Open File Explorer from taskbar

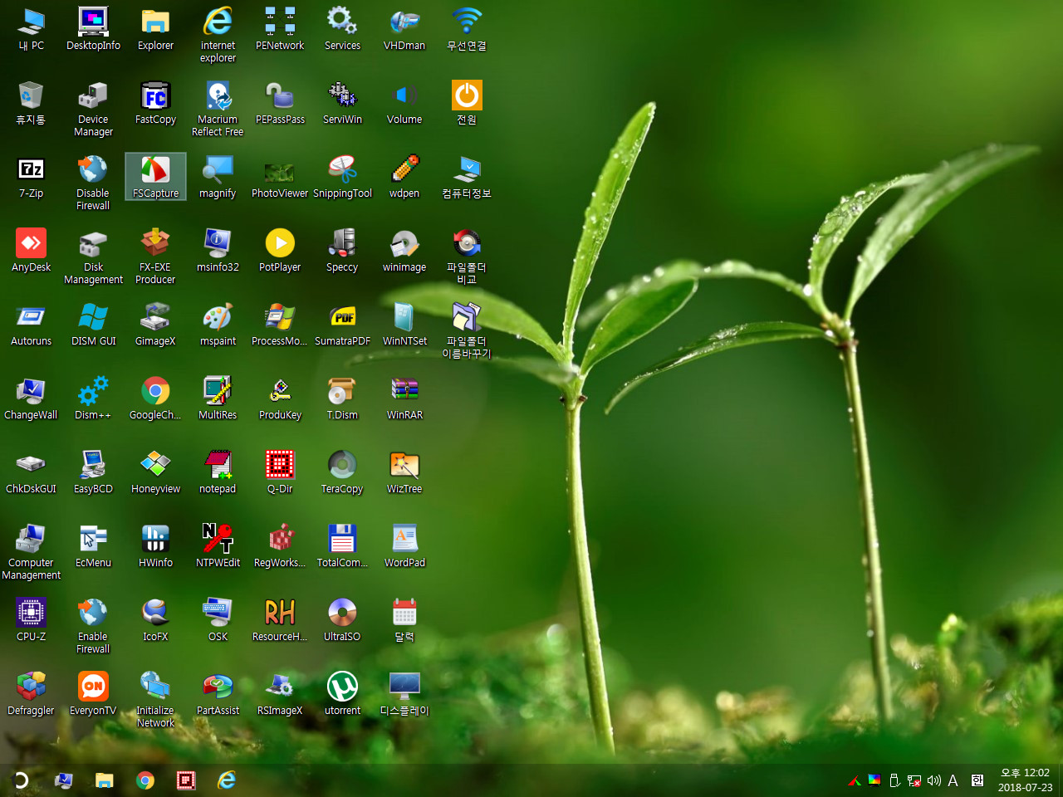coord(104,780)
